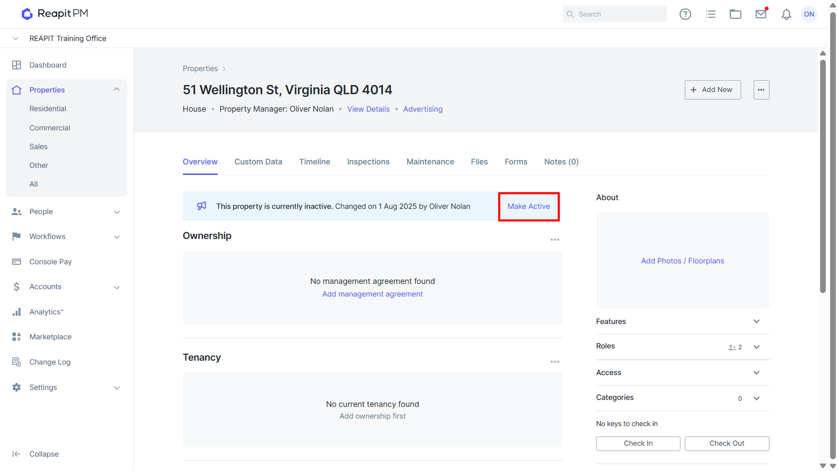Image resolution: width=838 pixels, height=471 pixels.
Task: Expand the People sidebar menu
Action: [117, 212]
